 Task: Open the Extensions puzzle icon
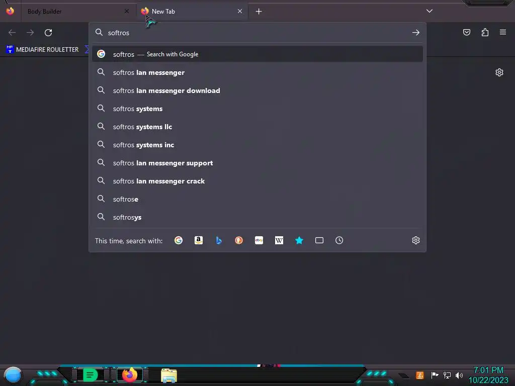(x=485, y=32)
